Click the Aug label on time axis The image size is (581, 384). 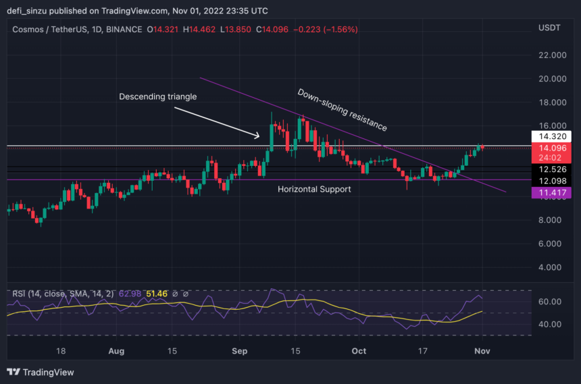[116, 351]
